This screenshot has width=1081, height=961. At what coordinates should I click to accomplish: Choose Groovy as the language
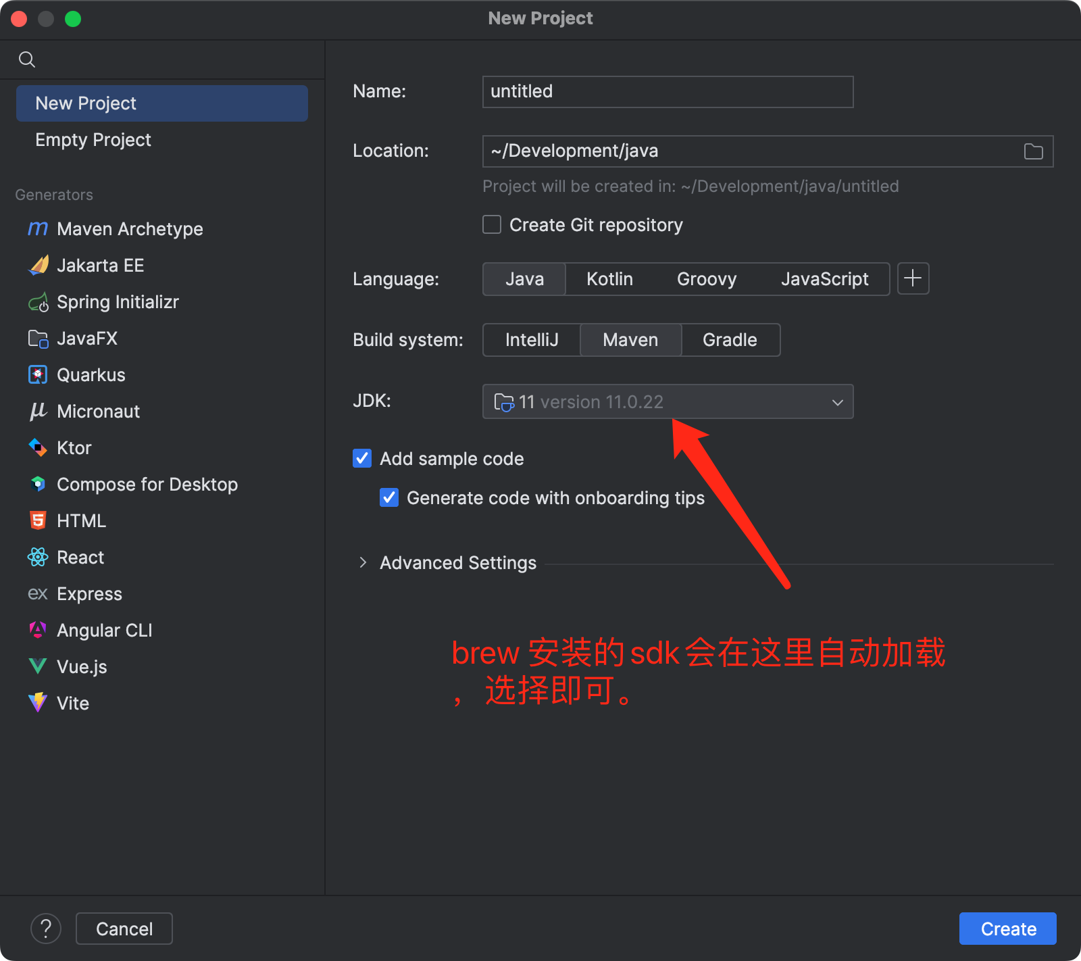click(x=707, y=279)
